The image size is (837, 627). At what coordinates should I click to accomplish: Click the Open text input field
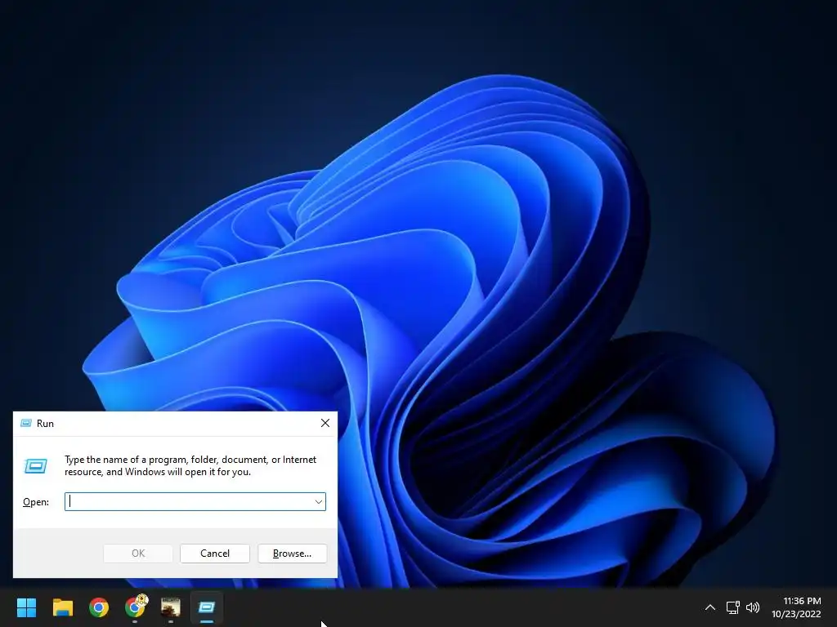[195, 502]
